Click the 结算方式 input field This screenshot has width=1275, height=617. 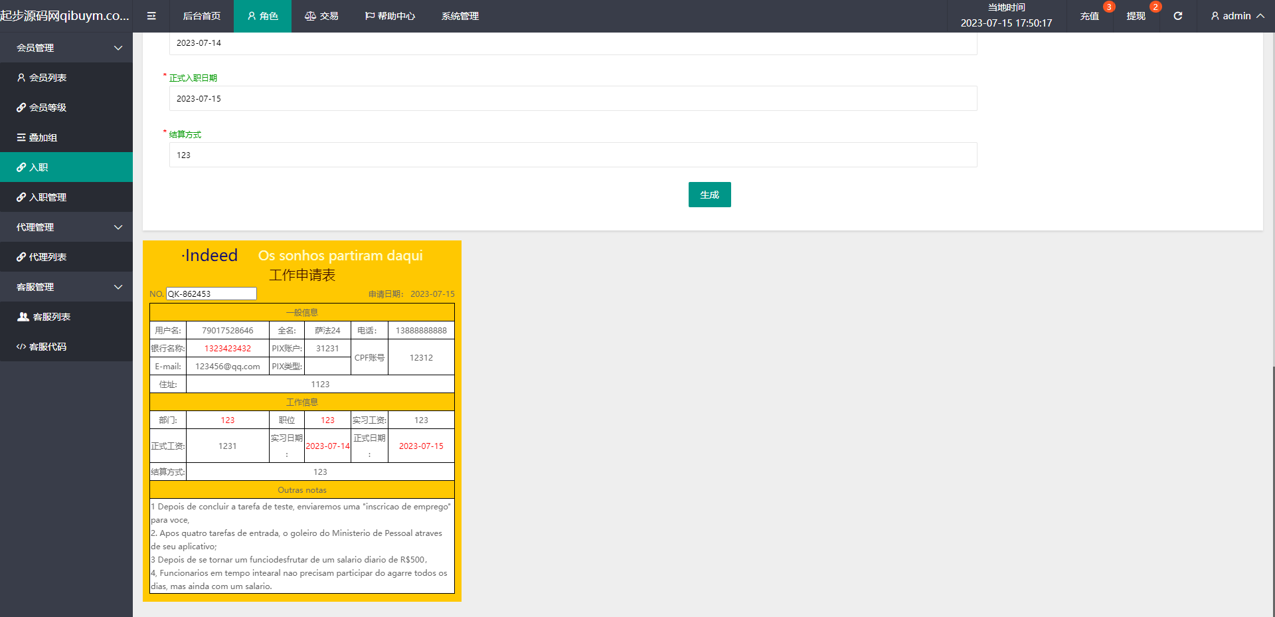572,155
